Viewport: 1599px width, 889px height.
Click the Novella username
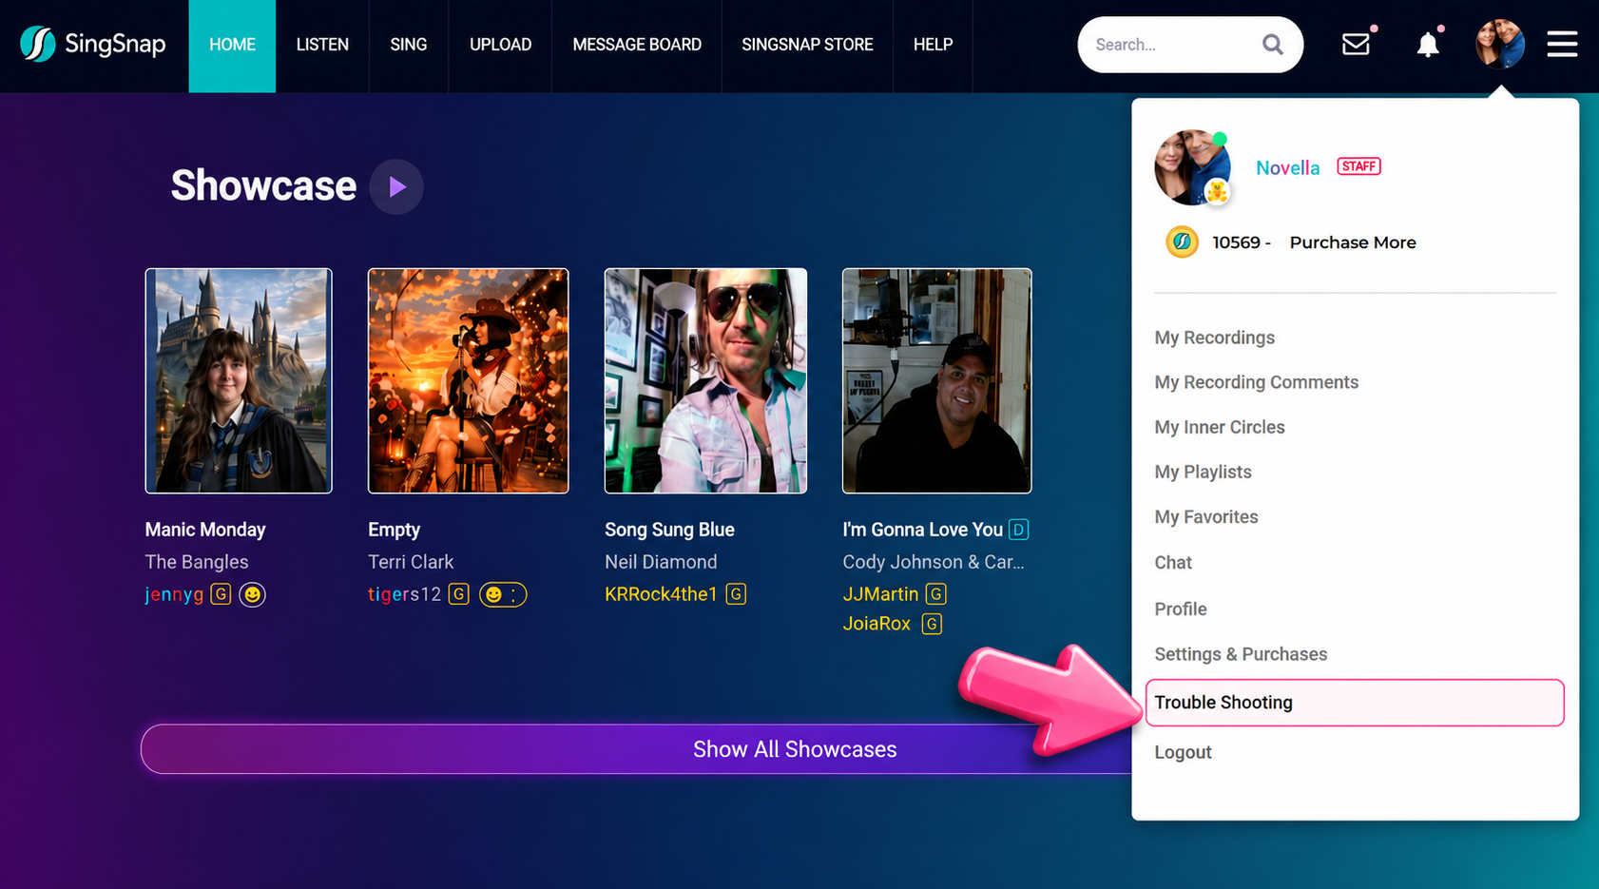[x=1287, y=167]
